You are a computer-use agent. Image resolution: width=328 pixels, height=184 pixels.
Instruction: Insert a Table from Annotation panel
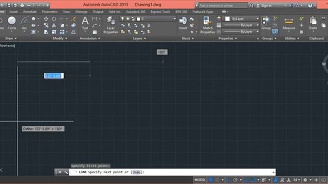pyautogui.click(x=95, y=32)
